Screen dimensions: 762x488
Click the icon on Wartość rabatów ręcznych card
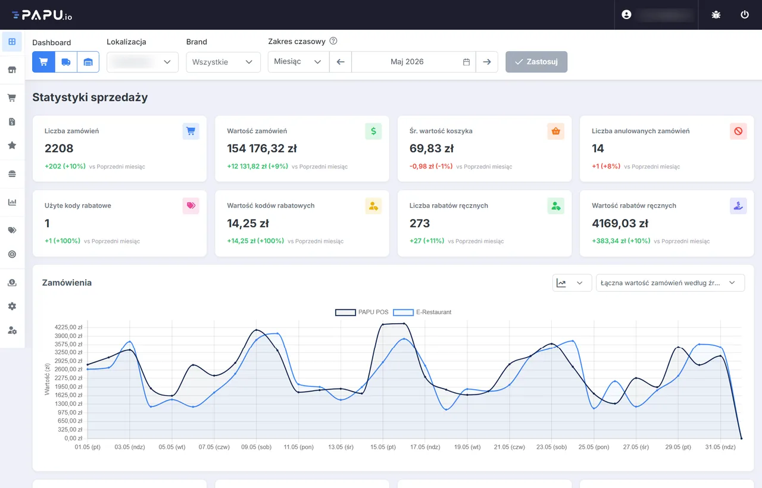[x=738, y=206]
